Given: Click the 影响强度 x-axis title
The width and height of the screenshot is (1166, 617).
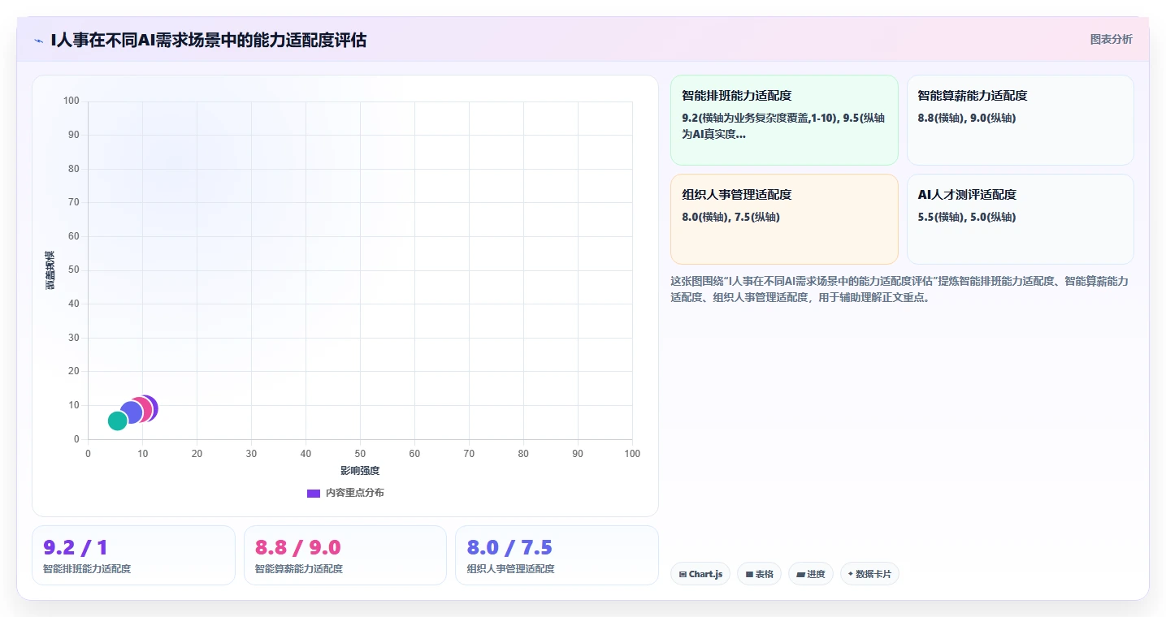Looking at the screenshot, I should pyautogui.click(x=360, y=471).
